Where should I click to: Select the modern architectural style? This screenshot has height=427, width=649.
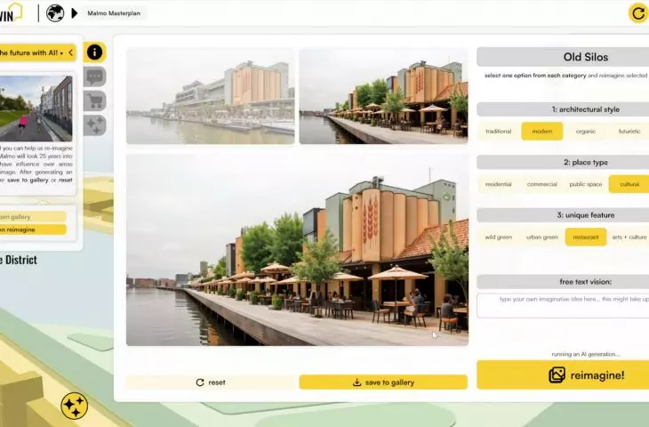click(541, 132)
